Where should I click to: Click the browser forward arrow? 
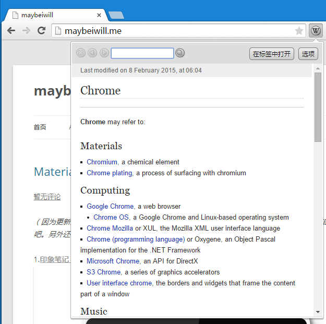tap(26, 31)
